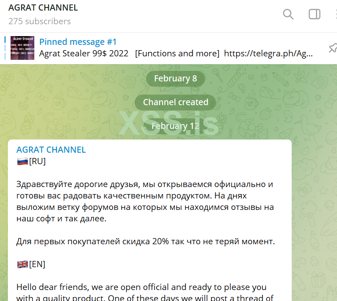Toggle the right sidebar panel icon

315,14
